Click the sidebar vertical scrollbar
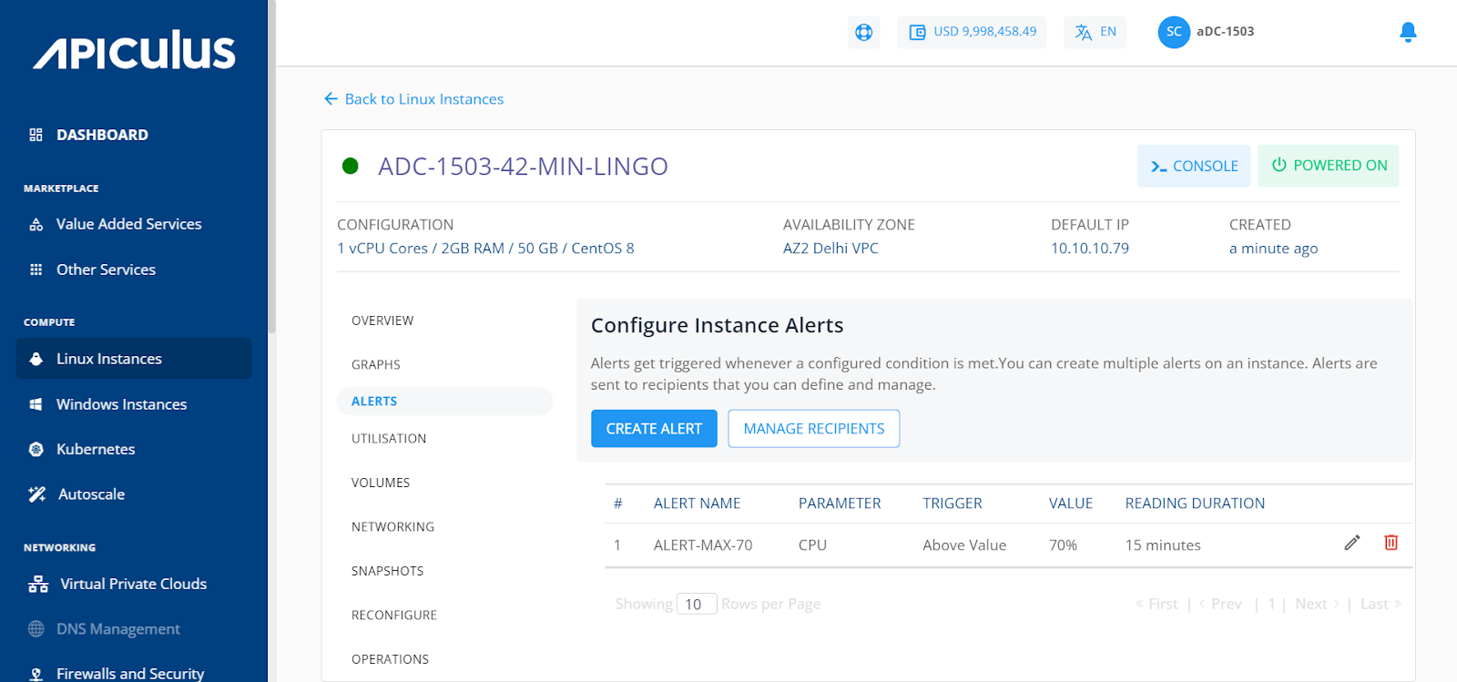The image size is (1457, 682). (271, 166)
